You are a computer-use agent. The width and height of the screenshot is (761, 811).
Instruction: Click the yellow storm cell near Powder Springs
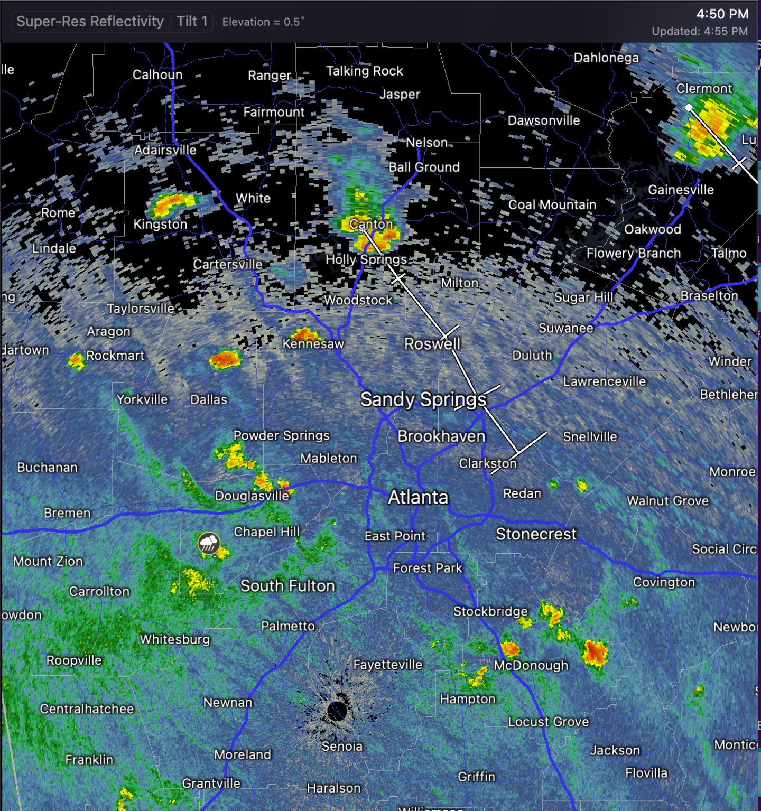point(234,456)
